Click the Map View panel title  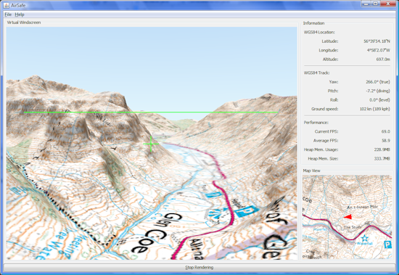[x=312, y=171]
